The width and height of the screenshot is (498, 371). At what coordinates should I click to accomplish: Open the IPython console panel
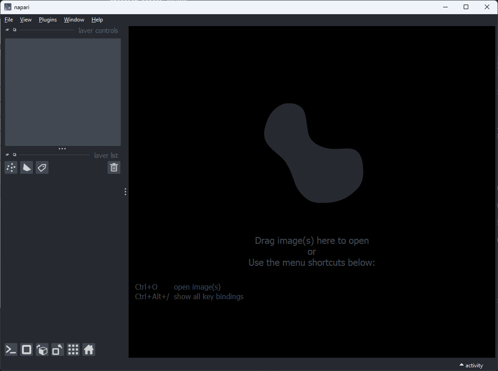[x=11, y=350]
